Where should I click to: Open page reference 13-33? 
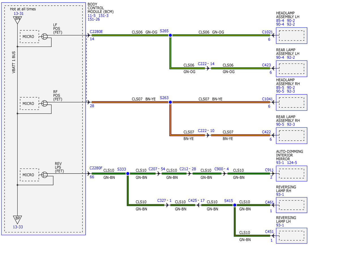18,227
